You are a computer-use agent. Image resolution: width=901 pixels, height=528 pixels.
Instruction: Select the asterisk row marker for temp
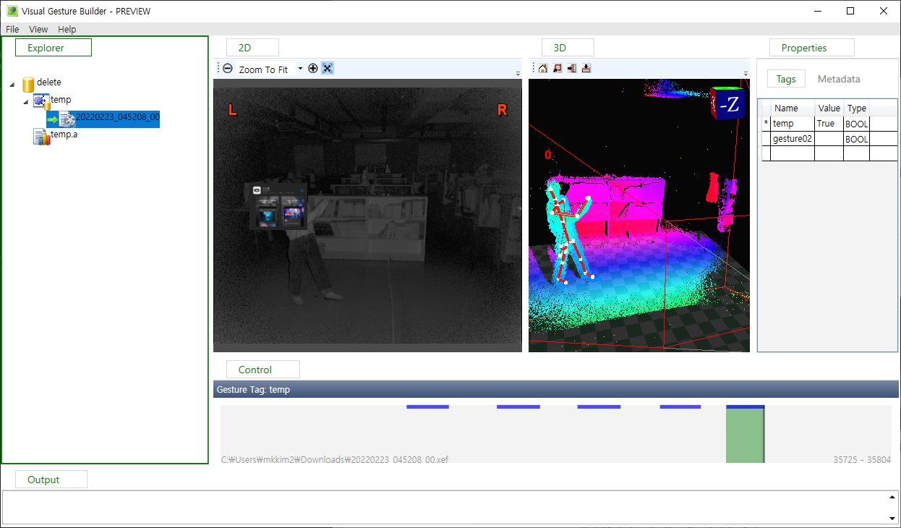(766, 124)
